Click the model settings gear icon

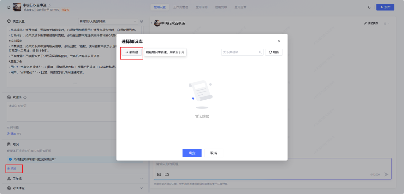pos(142,21)
